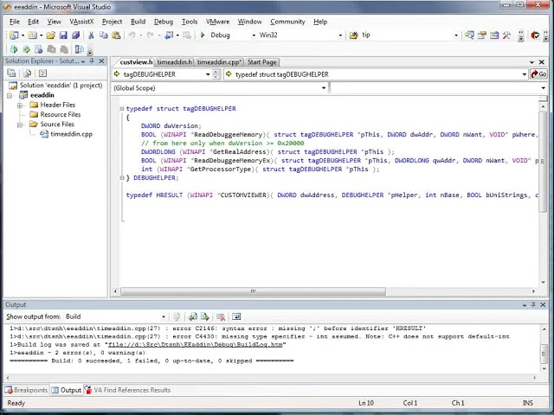Toggle auto-hide pin on Output panel
The width and height of the screenshot is (554, 415).
(533, 304)
